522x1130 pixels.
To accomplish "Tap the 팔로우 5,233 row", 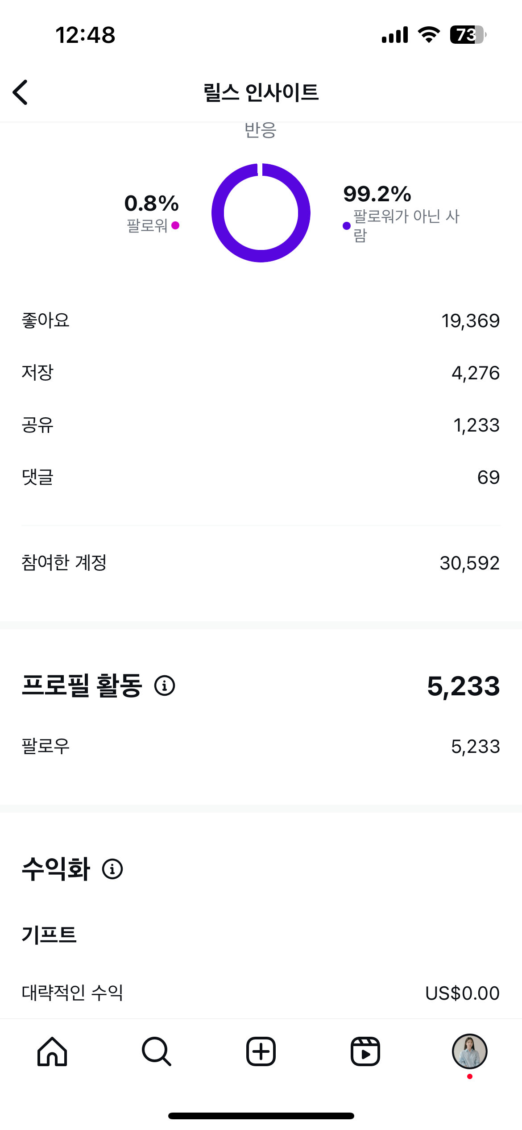I will tap(261, 746).
